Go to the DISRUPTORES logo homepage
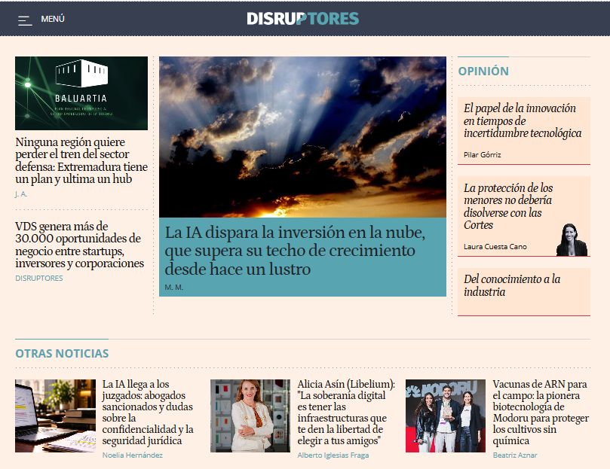 click(302, 19)
